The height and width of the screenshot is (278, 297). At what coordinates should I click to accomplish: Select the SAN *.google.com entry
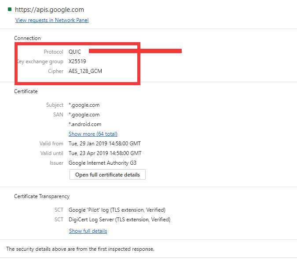coord(84,115)
